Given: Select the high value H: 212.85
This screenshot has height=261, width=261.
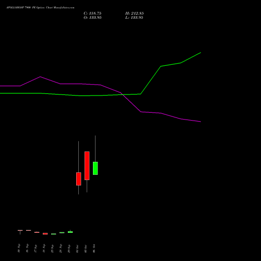Looking at the screenshot, I should pos(134,14).
